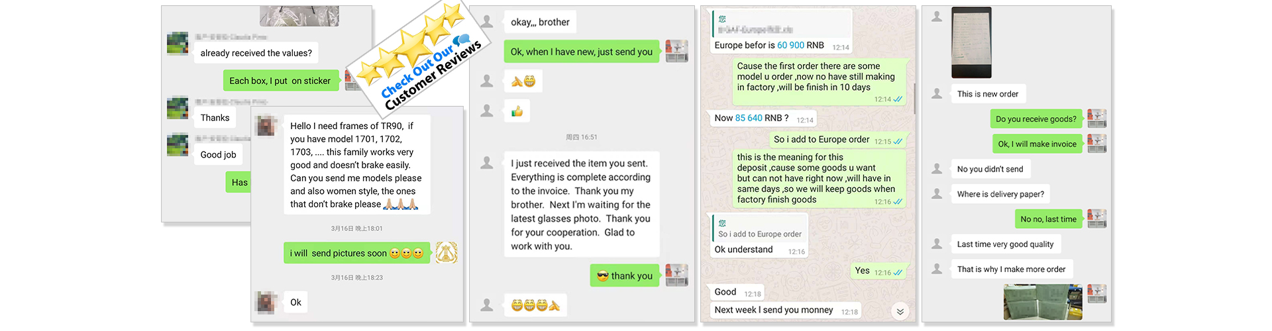The height and width of the screenshot is (331, 1272).
Task: Click the avatar beside 'okay,,, brother'
Action: coord(487,22)
